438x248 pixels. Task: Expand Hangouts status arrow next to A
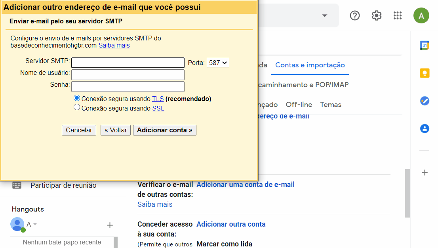tap(35, 224)
